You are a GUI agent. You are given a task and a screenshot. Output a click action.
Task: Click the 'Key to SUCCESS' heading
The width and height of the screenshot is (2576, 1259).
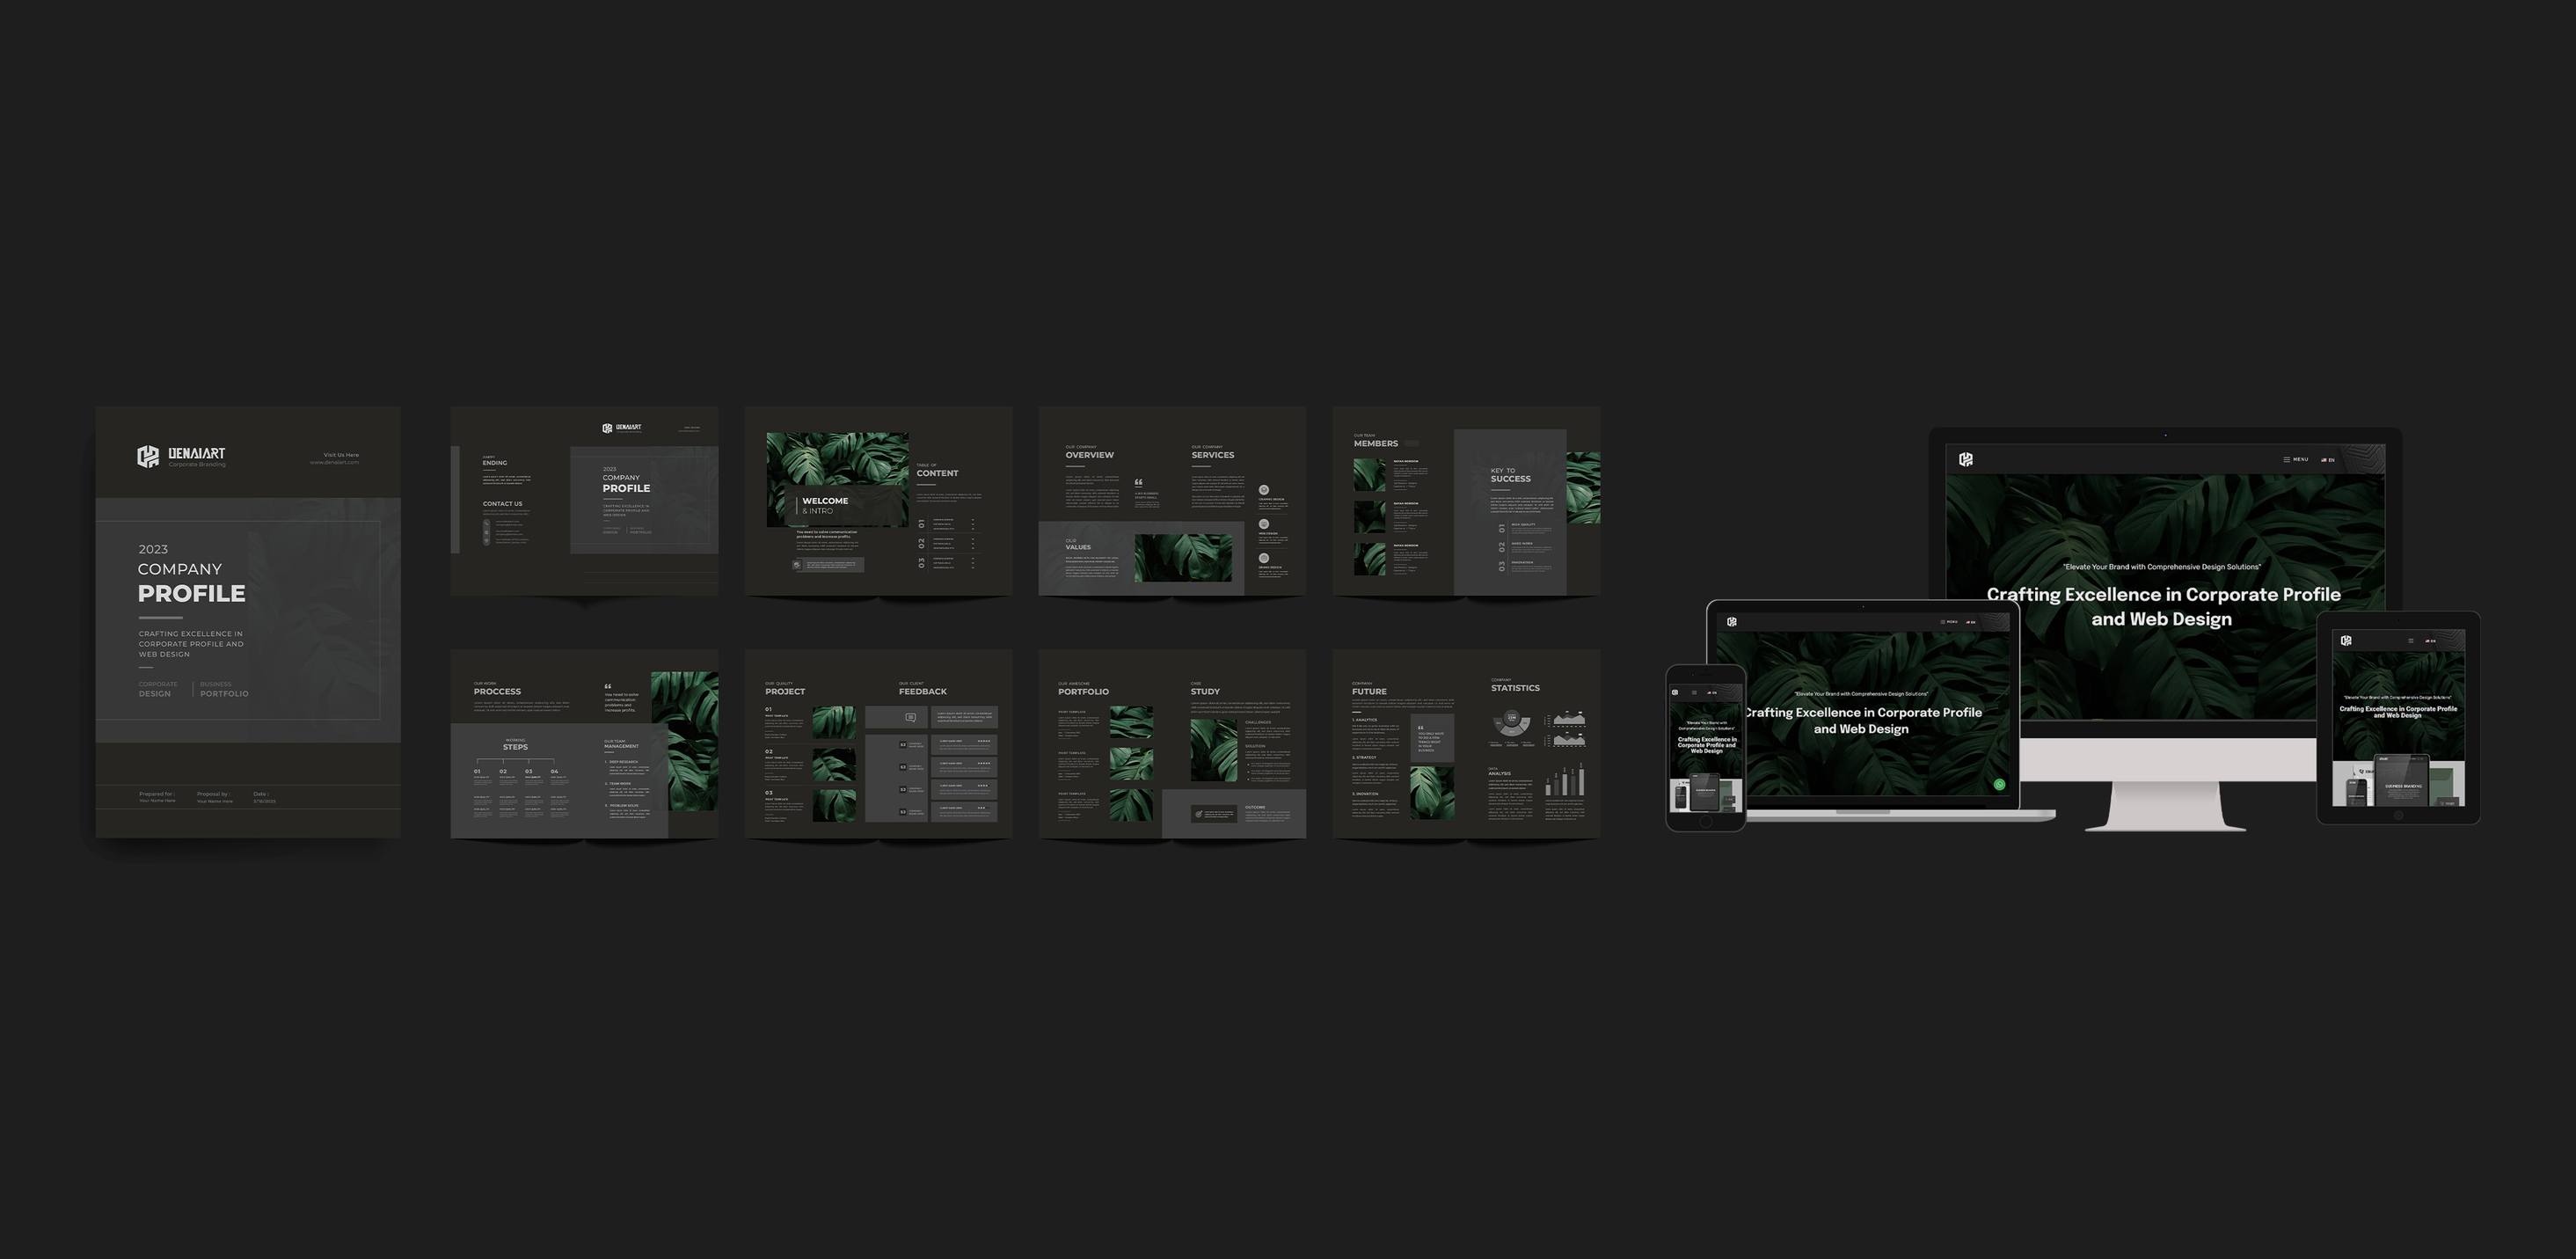point(1510,476)
